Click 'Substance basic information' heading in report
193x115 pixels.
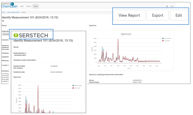tap(25, 60)
